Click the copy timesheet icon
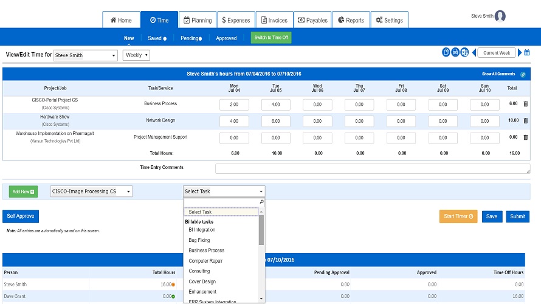Viewport: 541px width, 304px height. 446,53
